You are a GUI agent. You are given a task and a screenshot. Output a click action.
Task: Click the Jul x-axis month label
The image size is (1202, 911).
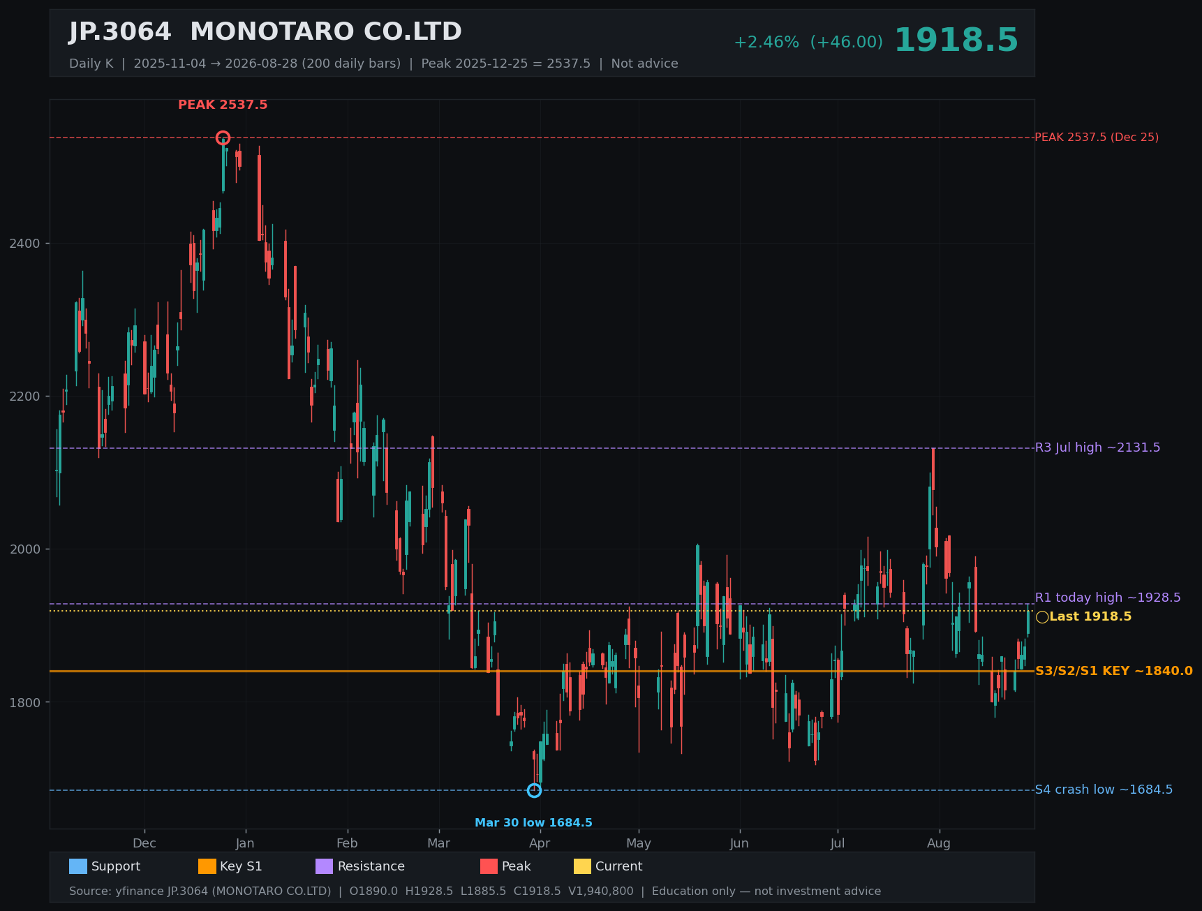coord(838,843)
